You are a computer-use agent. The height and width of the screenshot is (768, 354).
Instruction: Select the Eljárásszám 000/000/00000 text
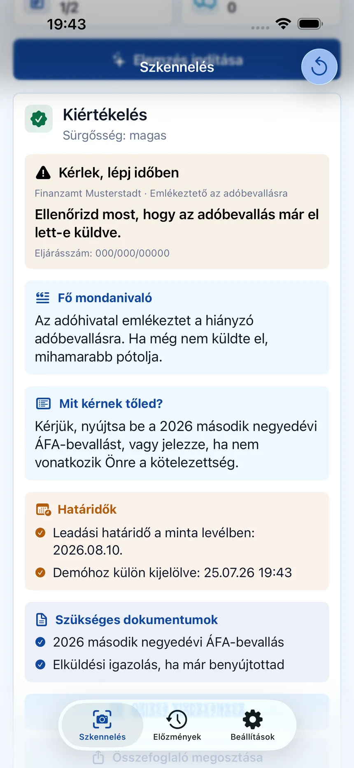(102, 253)
